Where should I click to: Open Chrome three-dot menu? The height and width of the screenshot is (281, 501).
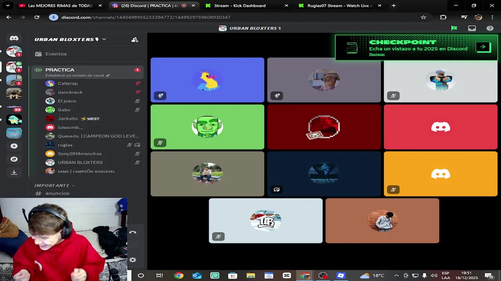click(492, 17)
